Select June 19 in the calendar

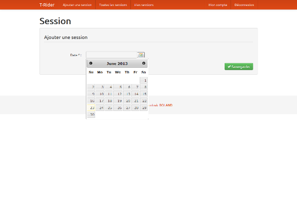pos(117,101)
